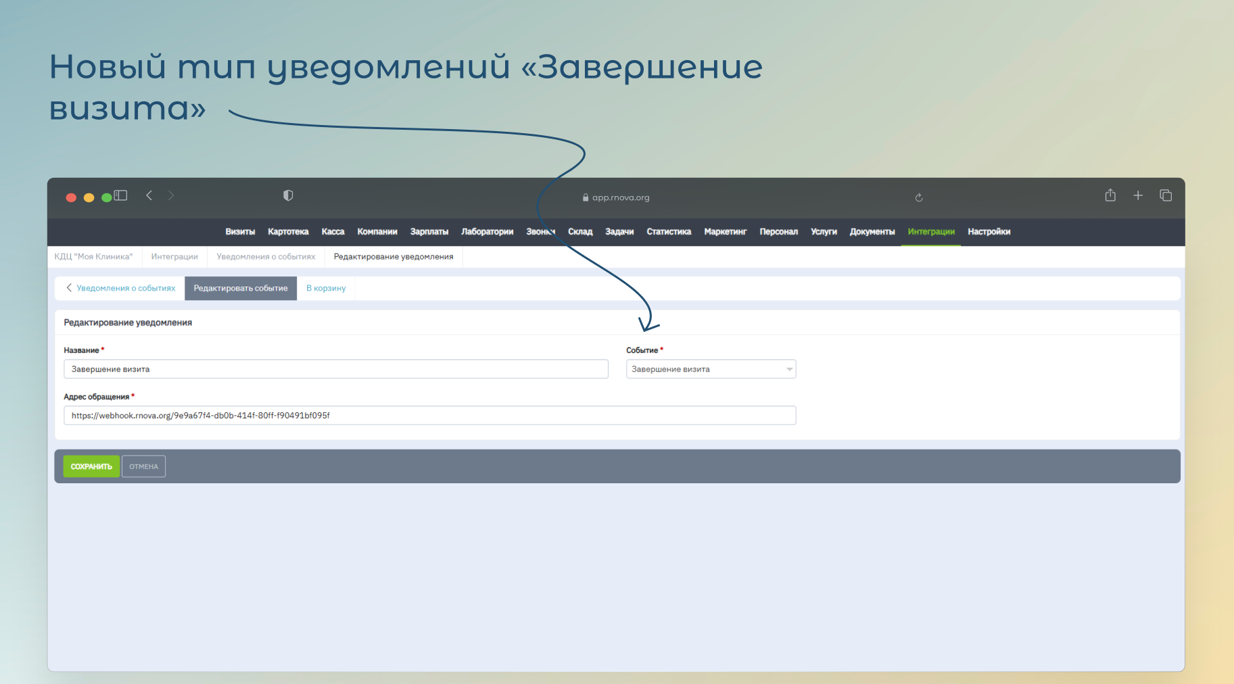
Task: Go back with browser back arrow
Action: pos(149,195)
